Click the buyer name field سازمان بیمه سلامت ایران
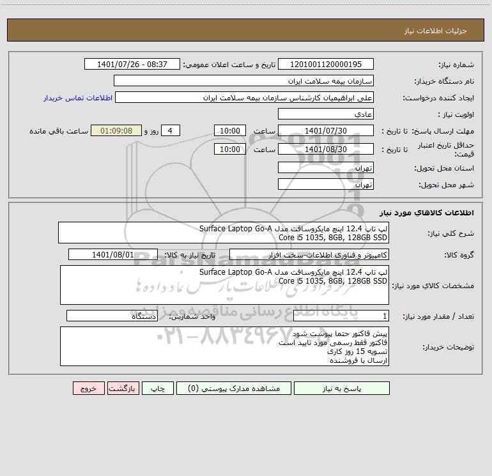 point(243,81)
